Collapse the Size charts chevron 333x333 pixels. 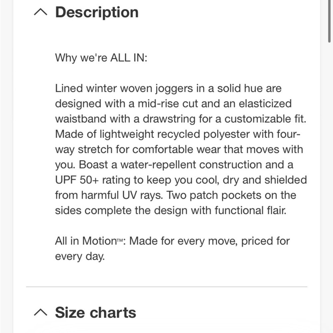41,312
